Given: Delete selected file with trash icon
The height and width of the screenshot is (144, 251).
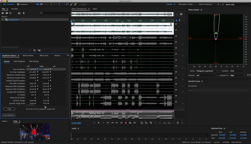Looking at the screenshot, I should 24,13.
